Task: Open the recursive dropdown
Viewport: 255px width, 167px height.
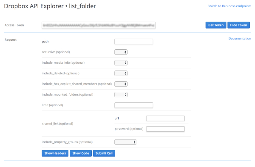Action: click(x=121, y=52)
